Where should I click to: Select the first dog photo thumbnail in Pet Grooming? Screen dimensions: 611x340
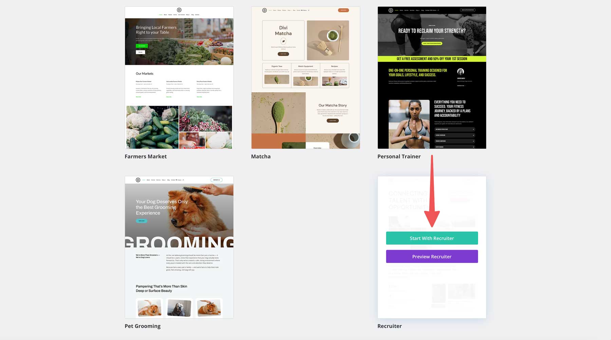(149, 307)
